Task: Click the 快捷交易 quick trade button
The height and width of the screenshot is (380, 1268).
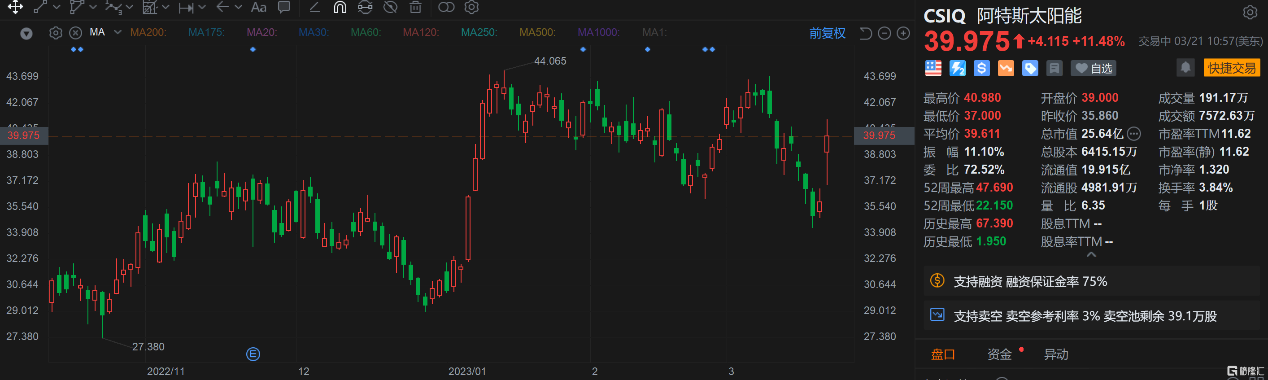Action: pos(1232,68)
